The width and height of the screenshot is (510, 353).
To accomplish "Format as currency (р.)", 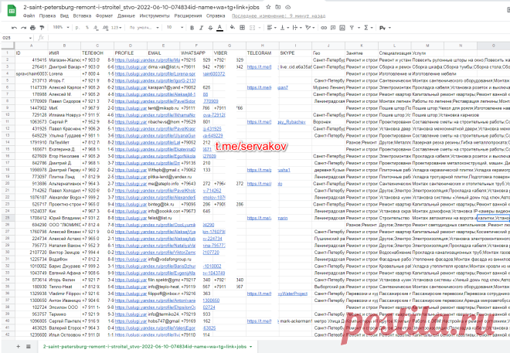I will click(77, 28).
